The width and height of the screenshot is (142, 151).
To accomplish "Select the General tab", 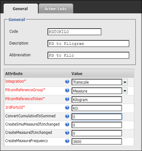I will click(x=21, y=9).
